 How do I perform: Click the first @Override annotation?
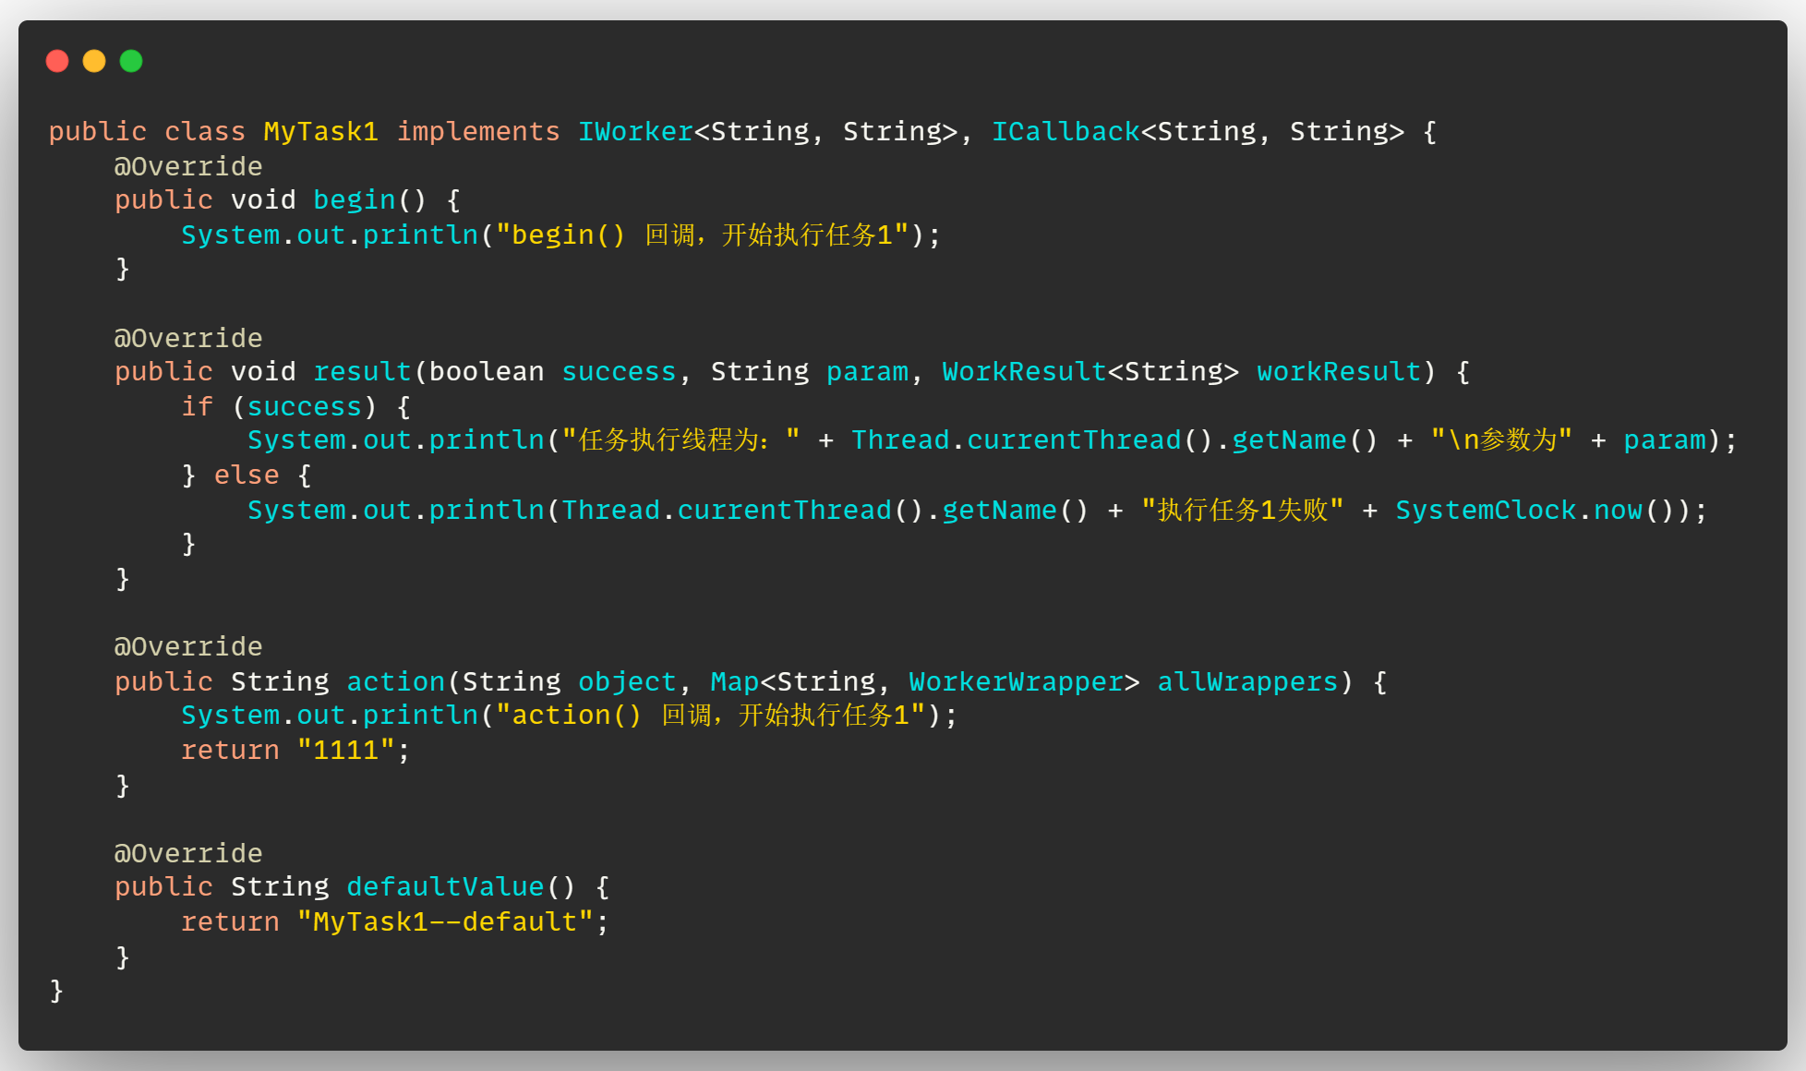click(188, 166)
